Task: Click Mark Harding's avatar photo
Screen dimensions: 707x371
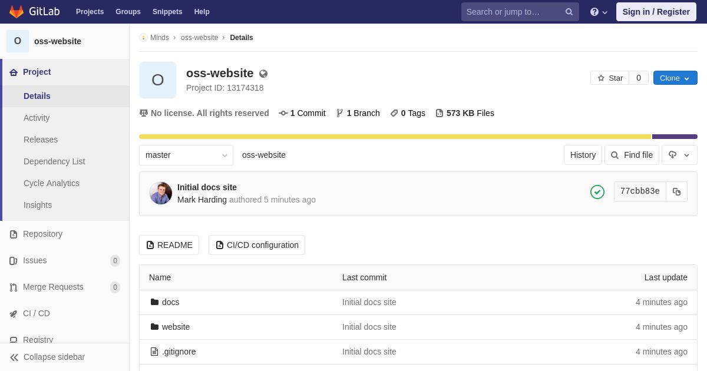Action: pyautogui.click(x=161, y=193)
